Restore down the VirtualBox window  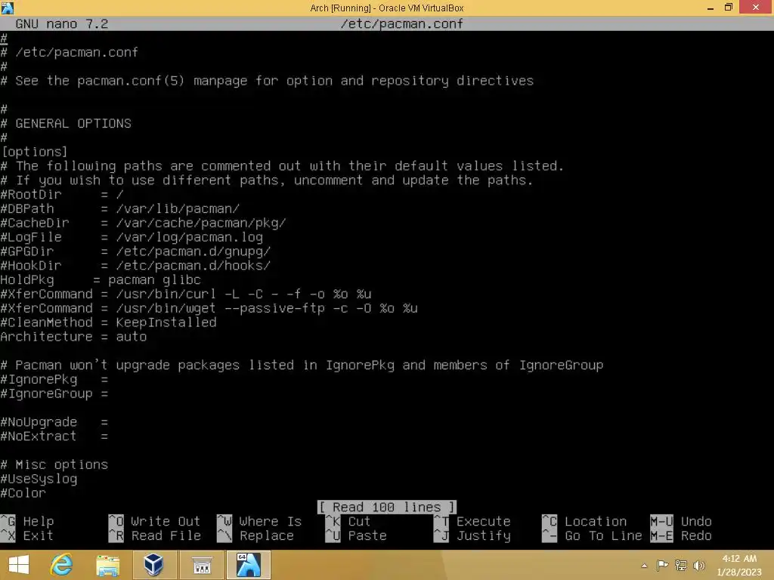click(x=729, y=8)
